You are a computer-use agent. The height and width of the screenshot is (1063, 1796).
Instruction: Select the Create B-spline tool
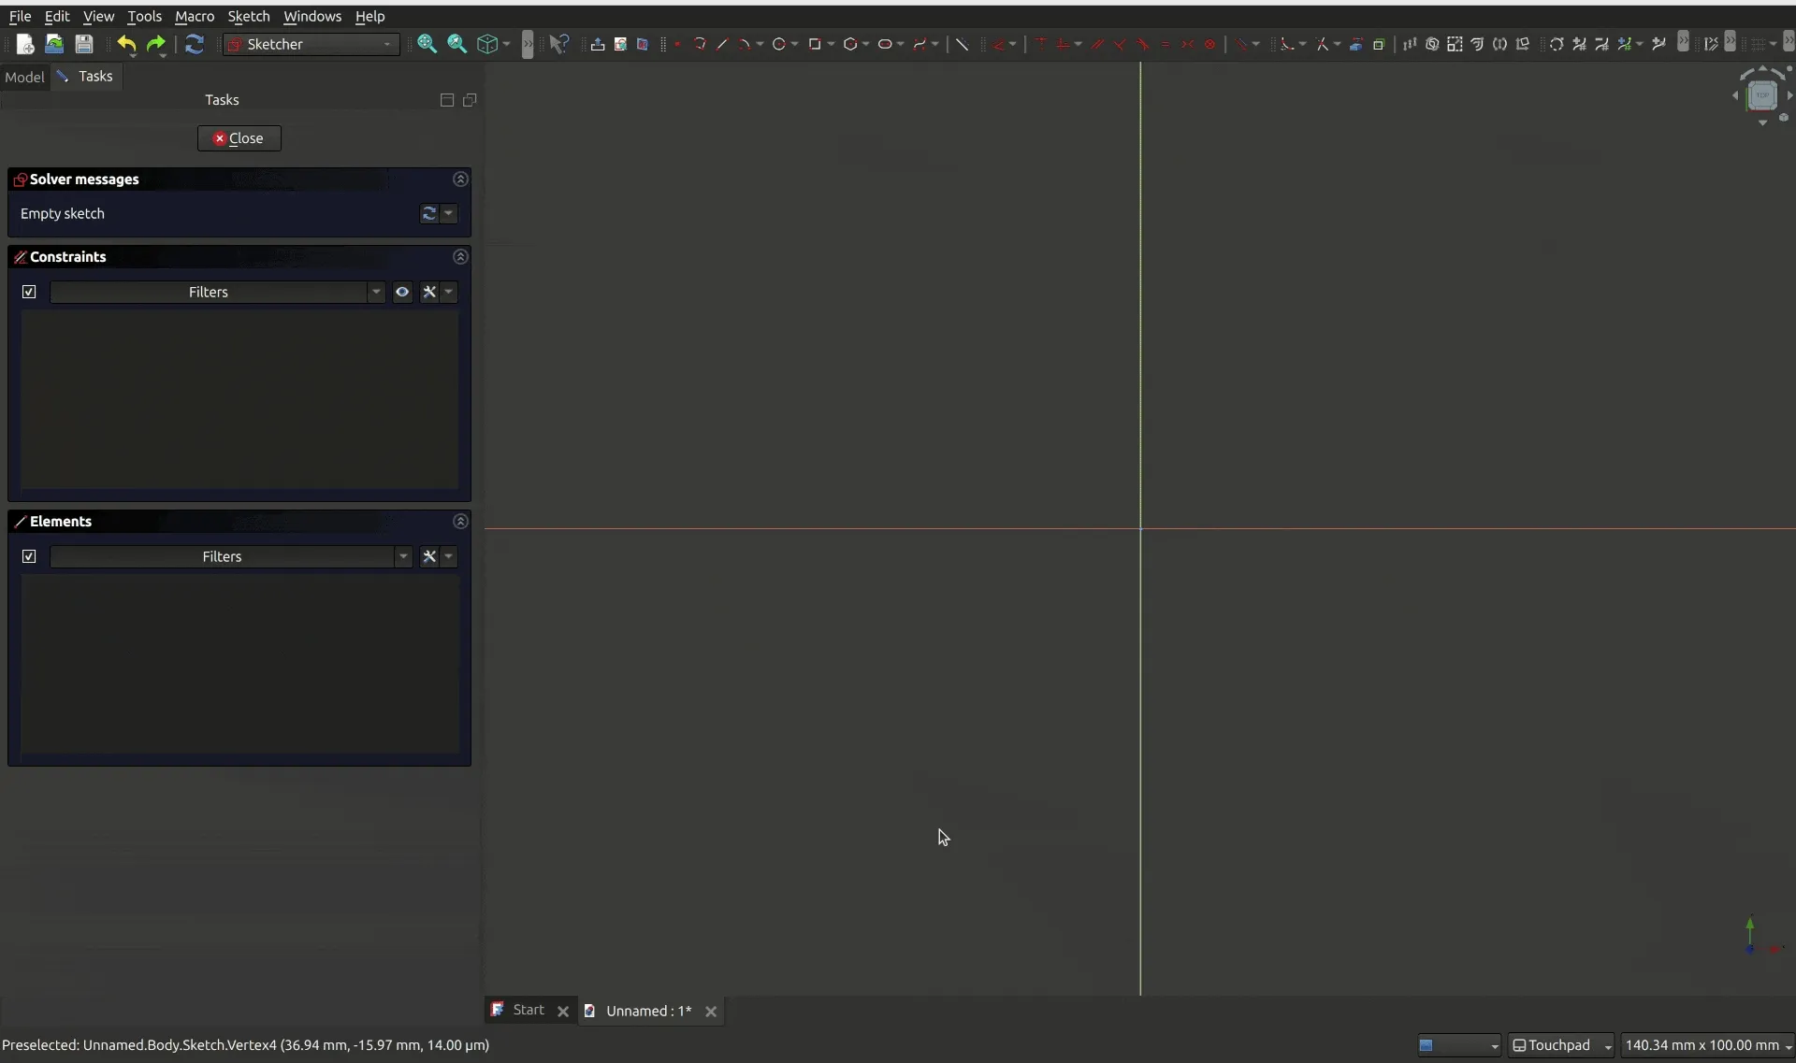[x=920, y=44]
